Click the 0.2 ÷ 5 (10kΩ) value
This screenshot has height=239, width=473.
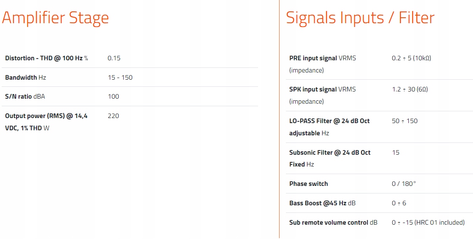(411, 58)
